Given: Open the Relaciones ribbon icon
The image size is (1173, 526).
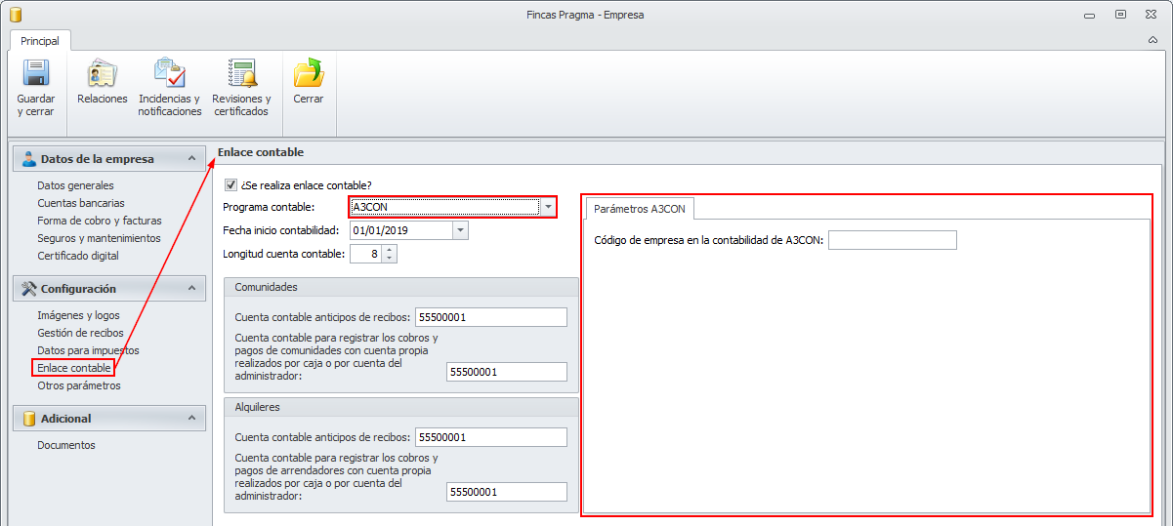Looking at the screenshot, I should tap(102, 73).
